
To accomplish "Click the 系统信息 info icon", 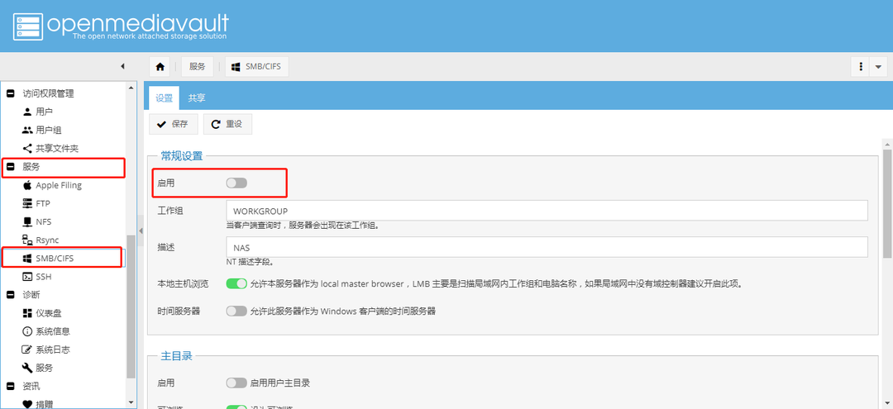I will (27, 331).
